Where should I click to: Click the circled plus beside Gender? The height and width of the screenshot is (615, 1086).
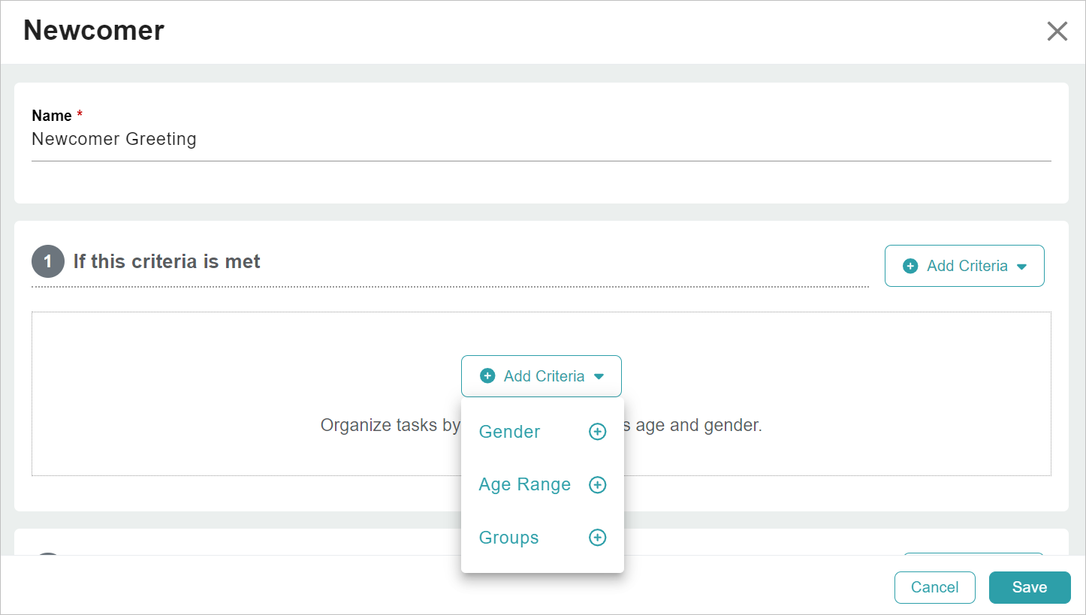(x=597, y=431)
